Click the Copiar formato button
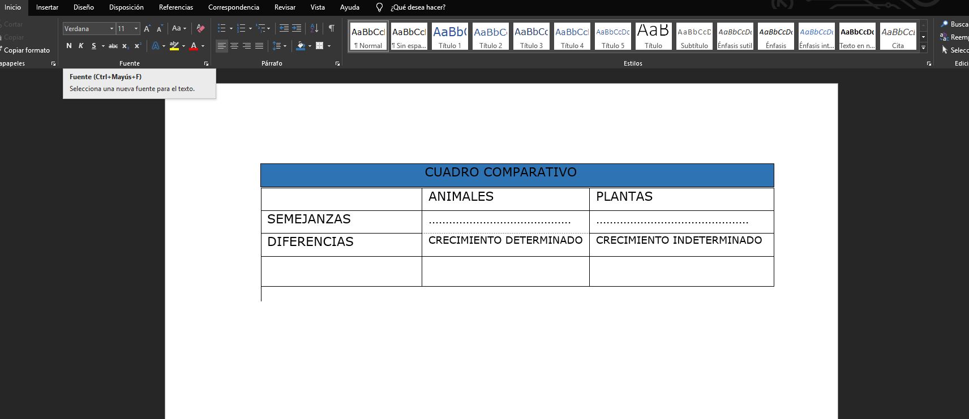The height and width of the screenshot is (419, 969). [x=27, y=50]
